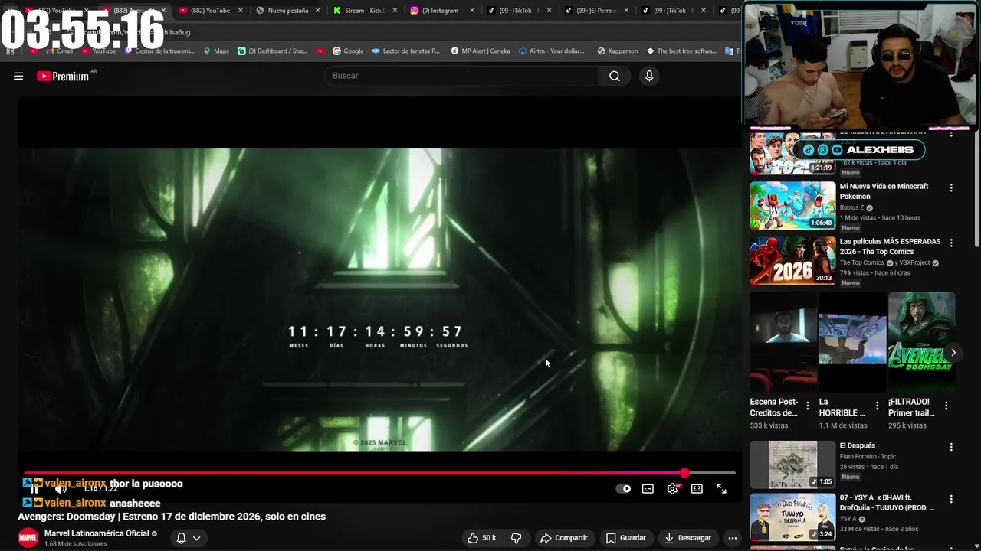Image resolution: width=981 pixels, height=551 pixels.
Task: Open the MP Alert | Ceneka bookmark
Action: (481, 51)
